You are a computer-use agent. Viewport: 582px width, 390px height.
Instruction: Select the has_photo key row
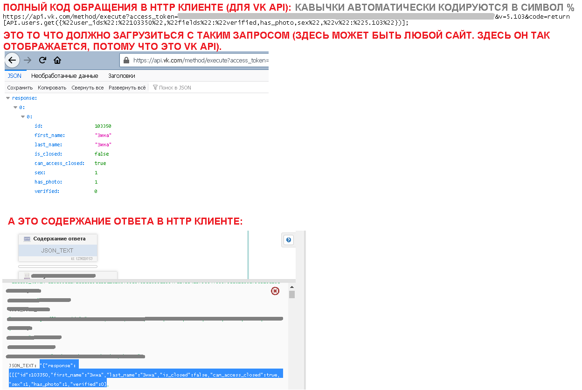(x=48, y=182)
